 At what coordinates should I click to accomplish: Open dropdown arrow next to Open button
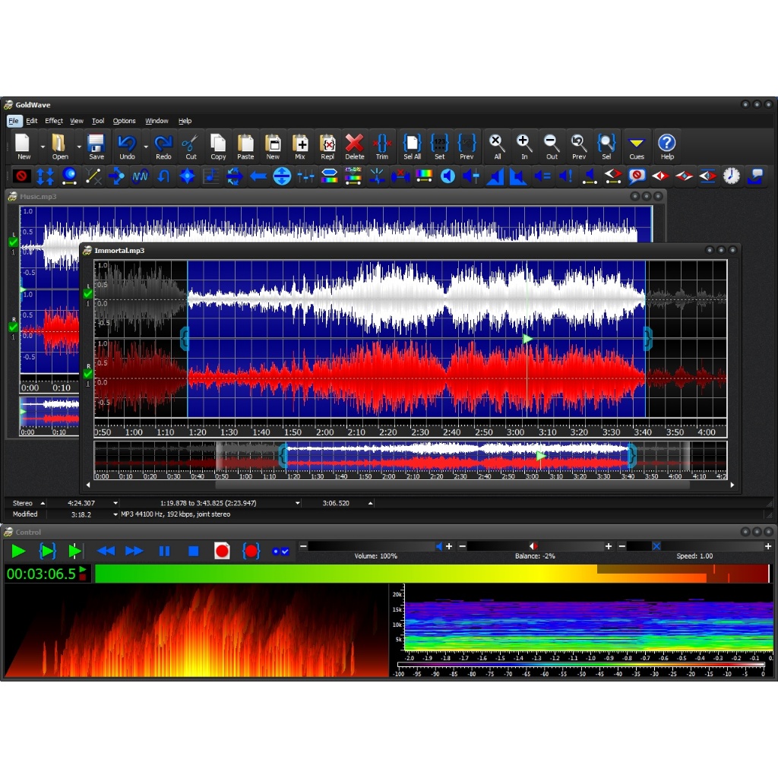[x=78, y=147]
